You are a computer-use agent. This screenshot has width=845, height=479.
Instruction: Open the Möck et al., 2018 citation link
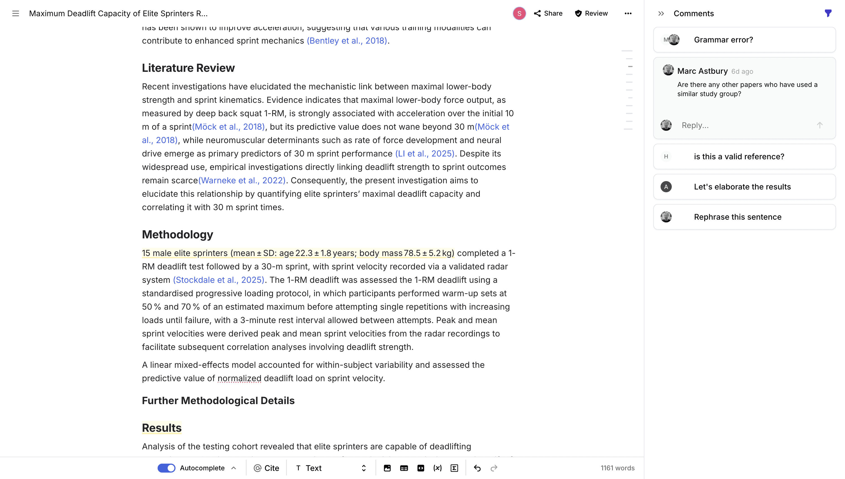point(228,126)
